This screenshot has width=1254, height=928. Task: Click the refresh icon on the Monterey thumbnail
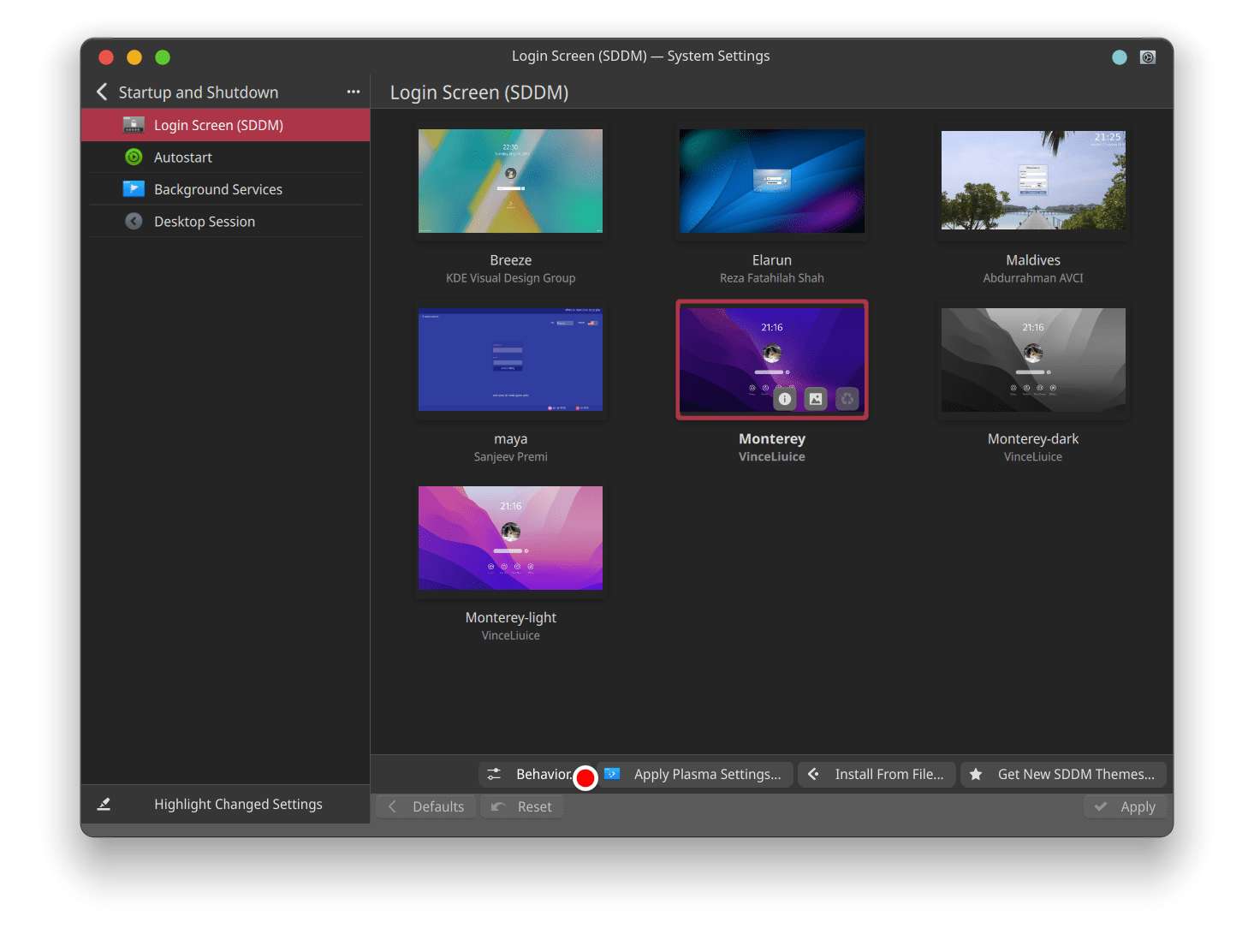[847, 398]
